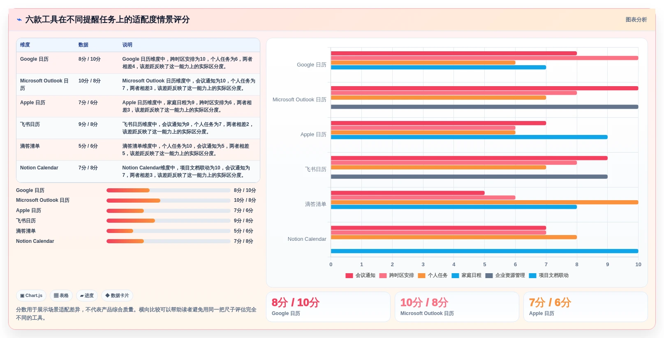Click the Microsoft Outlook 日历 chart axis label
This screenshot has height=338, width=664.
[x=299, y=100]
